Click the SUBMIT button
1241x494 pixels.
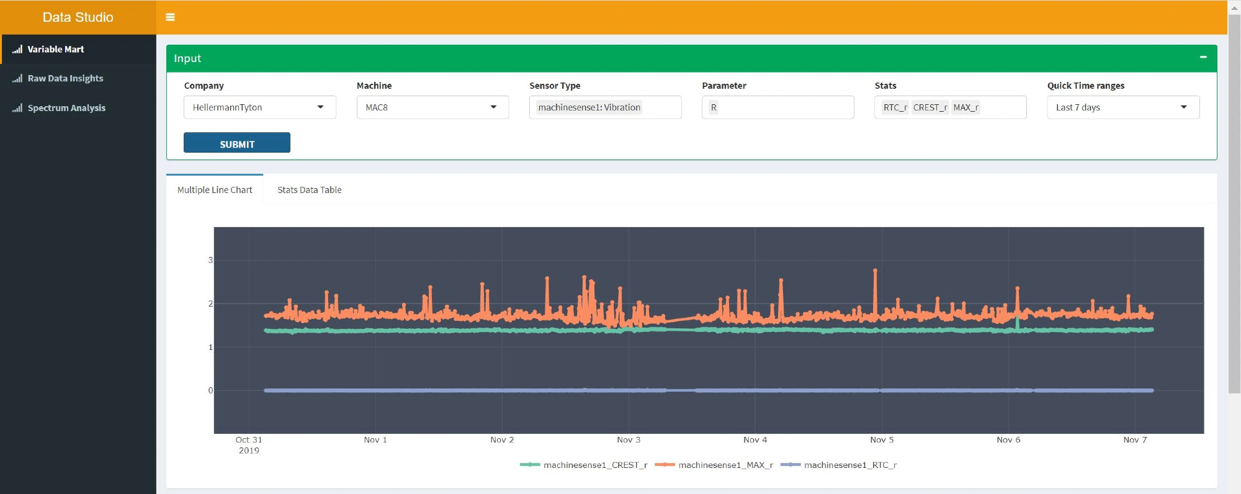pyautogui.click(x=237, y=143)
